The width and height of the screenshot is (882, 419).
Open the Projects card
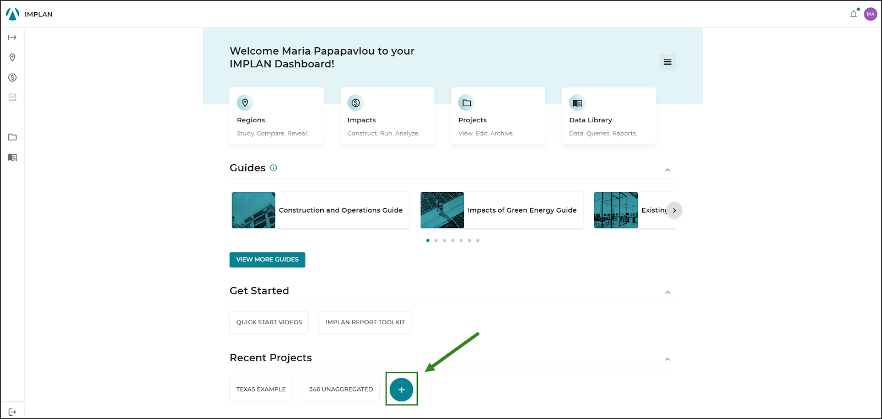(x=498, y=116)
